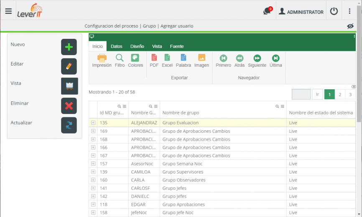Switch to the Fuente tab
The height and width of the screenshot is (217, 362).
coord(177,46)
